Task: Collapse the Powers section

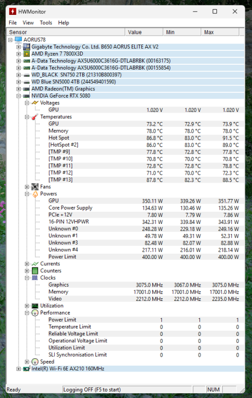Action: (27, 194)
